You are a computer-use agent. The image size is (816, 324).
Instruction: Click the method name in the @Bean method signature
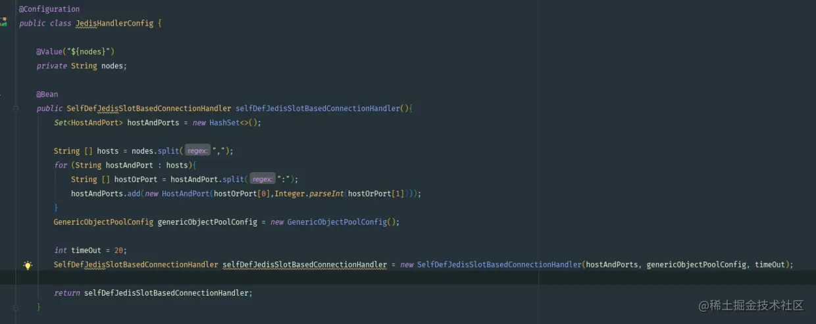(317, 108)
